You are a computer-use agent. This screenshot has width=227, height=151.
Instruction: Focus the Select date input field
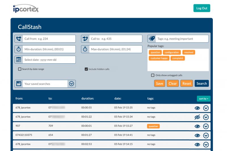click(49, 60)
